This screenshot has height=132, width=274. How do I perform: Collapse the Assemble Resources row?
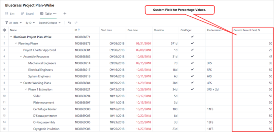(21, 56)
